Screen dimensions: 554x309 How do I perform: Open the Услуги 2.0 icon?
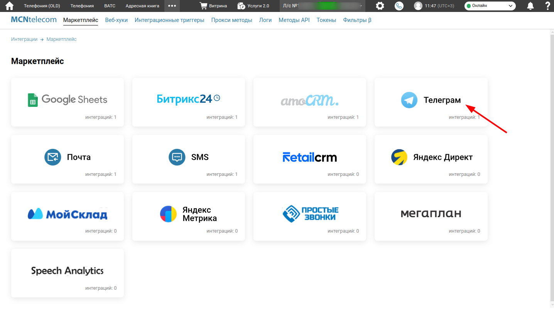click(242, 6)
